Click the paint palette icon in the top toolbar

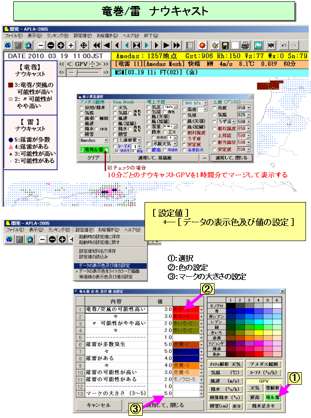pos(215,45)
